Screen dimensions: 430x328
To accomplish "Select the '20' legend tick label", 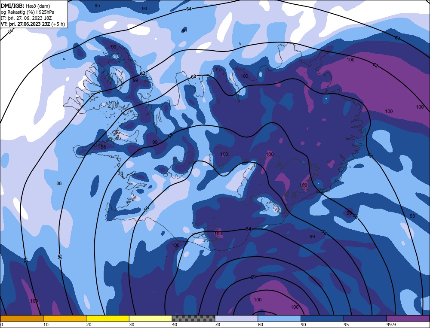I will tap(89, 325).
